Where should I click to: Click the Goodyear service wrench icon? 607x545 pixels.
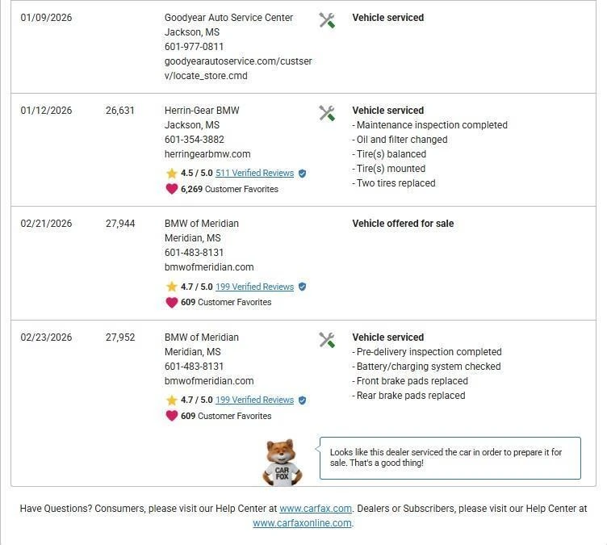(327, 20)
